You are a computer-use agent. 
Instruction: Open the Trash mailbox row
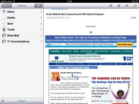[x=22, y=29]
